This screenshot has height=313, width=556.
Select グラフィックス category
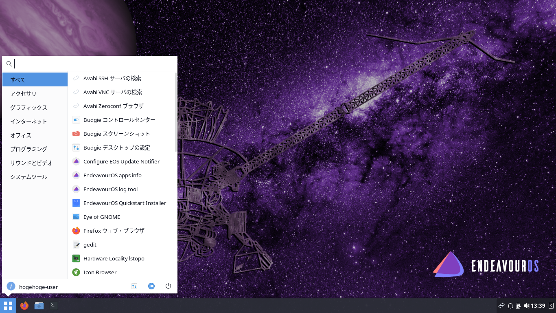(x=35, y=107)
